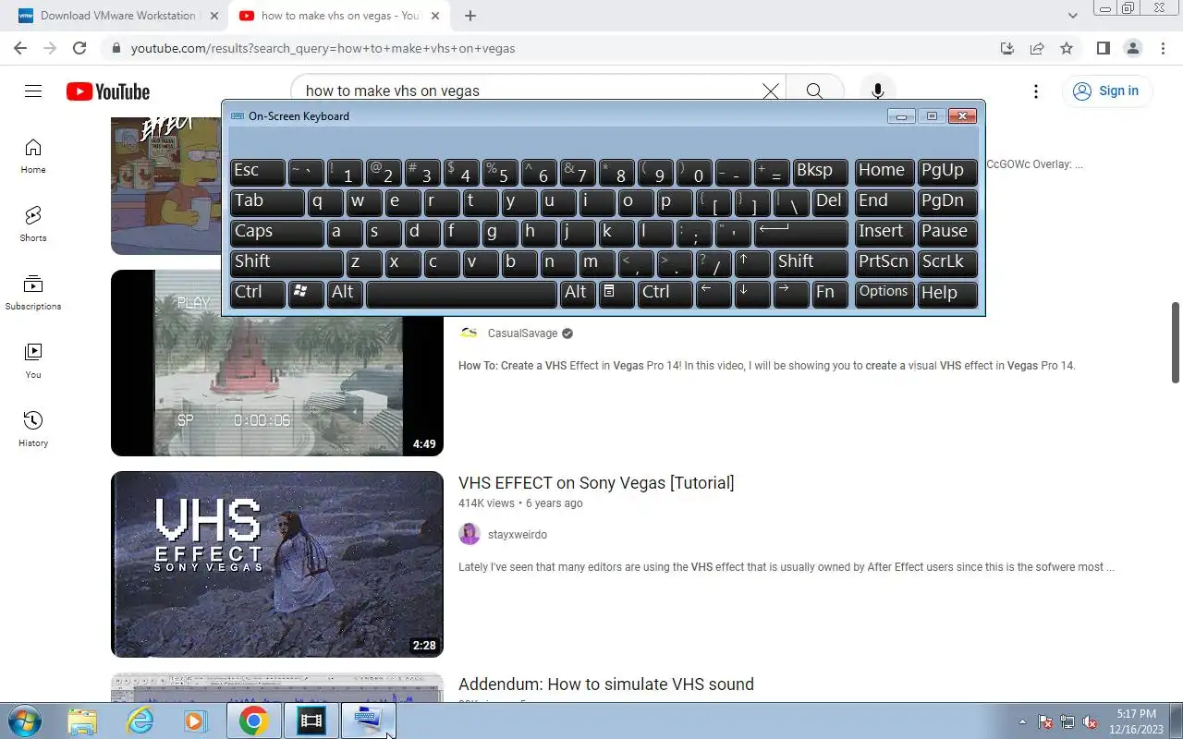The width and height of the screenshot is (1183, 739).
Task: Toggle the Fn key on keyboard
Action: coord(829,294)
